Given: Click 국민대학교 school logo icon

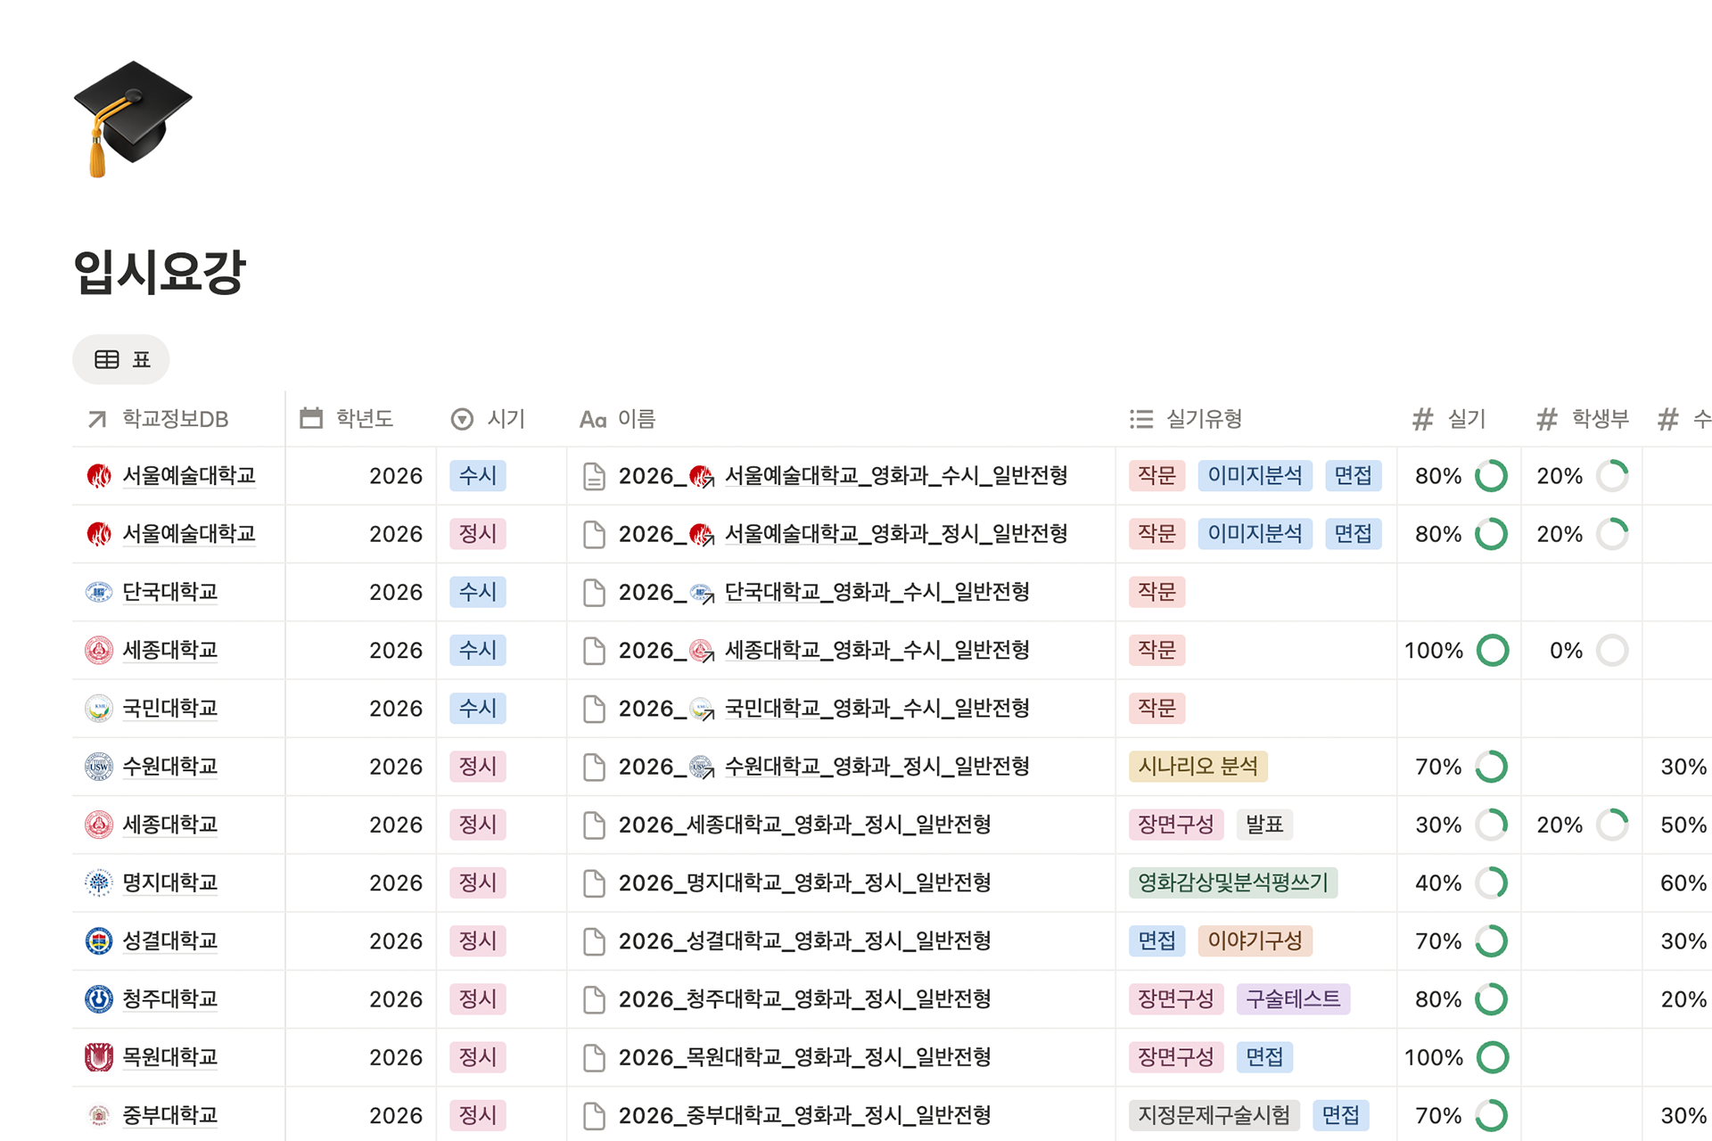Looking at the screenshot, I should tap(99, 709).
